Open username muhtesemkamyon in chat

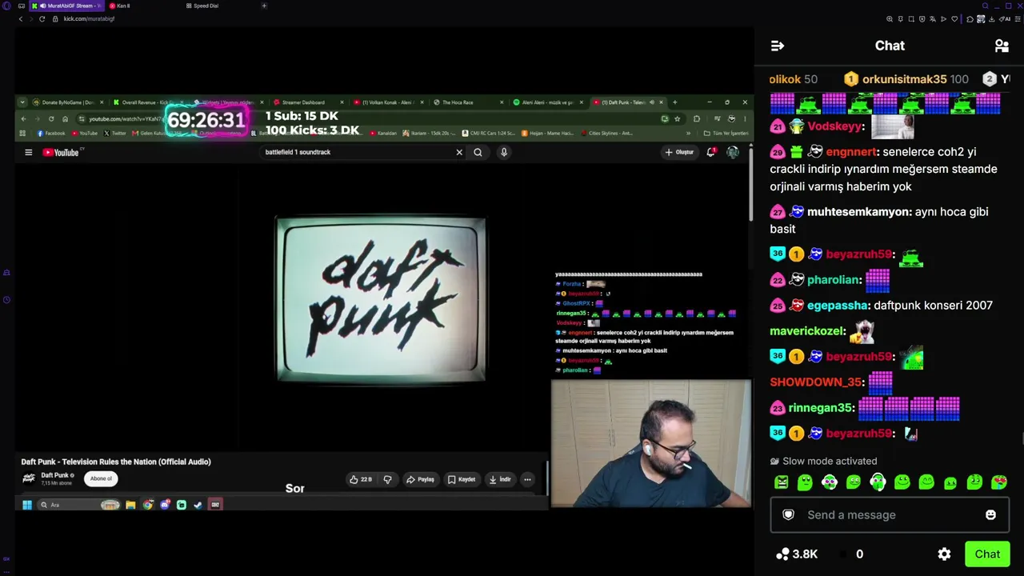pos(858,211)
